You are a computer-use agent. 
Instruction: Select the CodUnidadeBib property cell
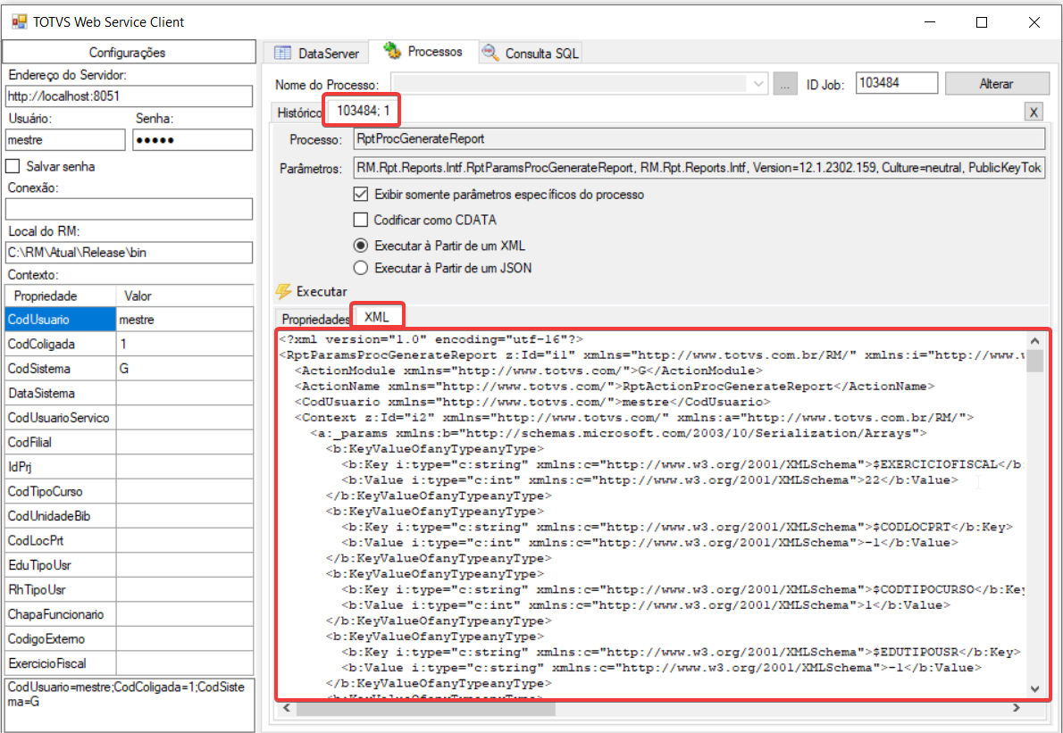tap(61, 516)
